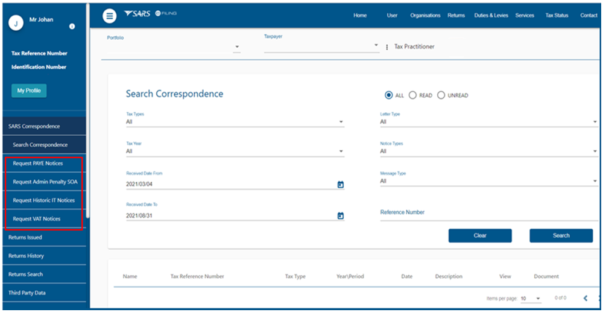Screen dimensions: 603x312
Task: Open the Tax Status menu
Action: [x=556, y=16]
